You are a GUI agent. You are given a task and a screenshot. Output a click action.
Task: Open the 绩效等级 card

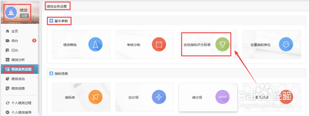[81, 44]
